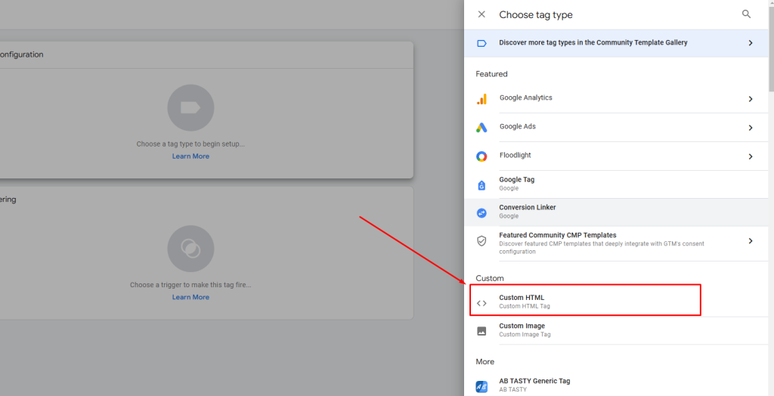This screenshot has width=774, height=396.
Task: Open search in Choose tag type panel
Action: point(746,14)
